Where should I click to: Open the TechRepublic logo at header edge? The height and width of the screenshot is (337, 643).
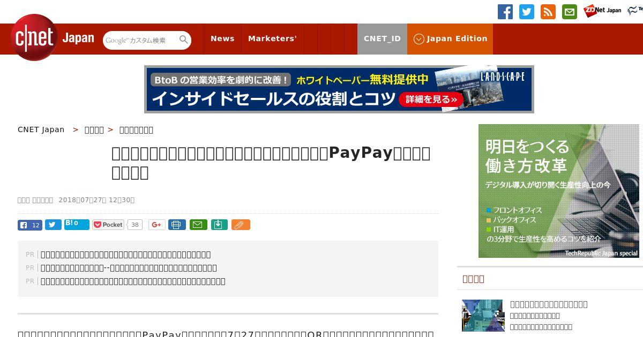[635, 11]
